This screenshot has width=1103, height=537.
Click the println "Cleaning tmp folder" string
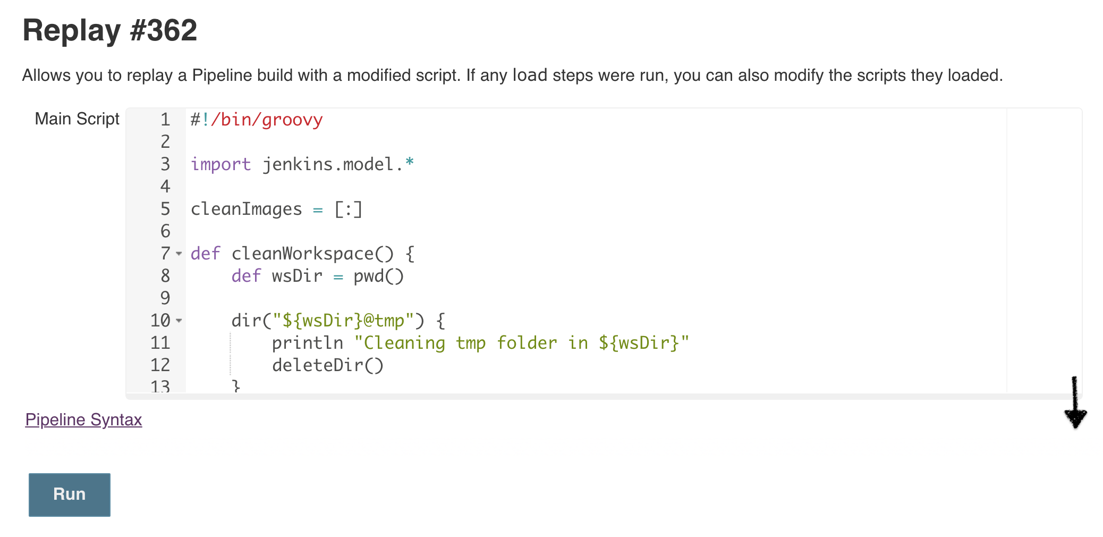tap(521, 343)
